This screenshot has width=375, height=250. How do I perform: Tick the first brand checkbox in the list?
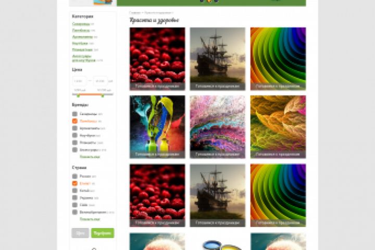click(x=74, y=114)
